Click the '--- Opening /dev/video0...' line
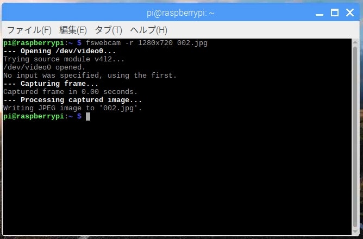The width and height of the screenshot is (363, 239). point(59,51)
